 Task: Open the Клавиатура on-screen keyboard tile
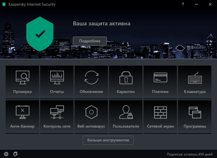195,82
